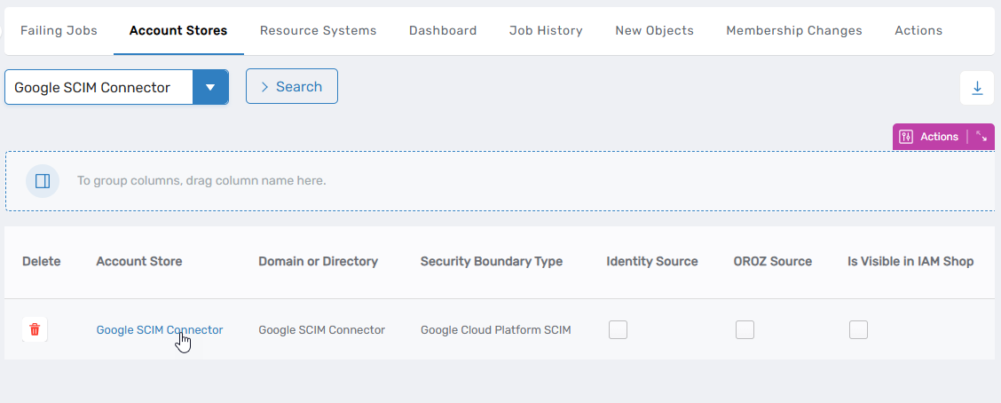The height and width of the screenshot is (403, 1001).
Task: Open the Job History tab
Action: pos(546,30)
